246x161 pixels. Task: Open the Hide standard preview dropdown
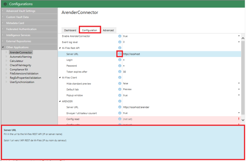tap(238, 83)
